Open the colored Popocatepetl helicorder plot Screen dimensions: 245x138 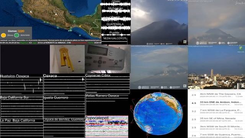pos(107,127)
